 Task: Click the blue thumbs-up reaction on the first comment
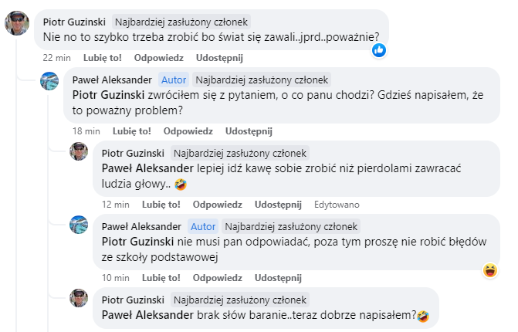tap(379, 50)
